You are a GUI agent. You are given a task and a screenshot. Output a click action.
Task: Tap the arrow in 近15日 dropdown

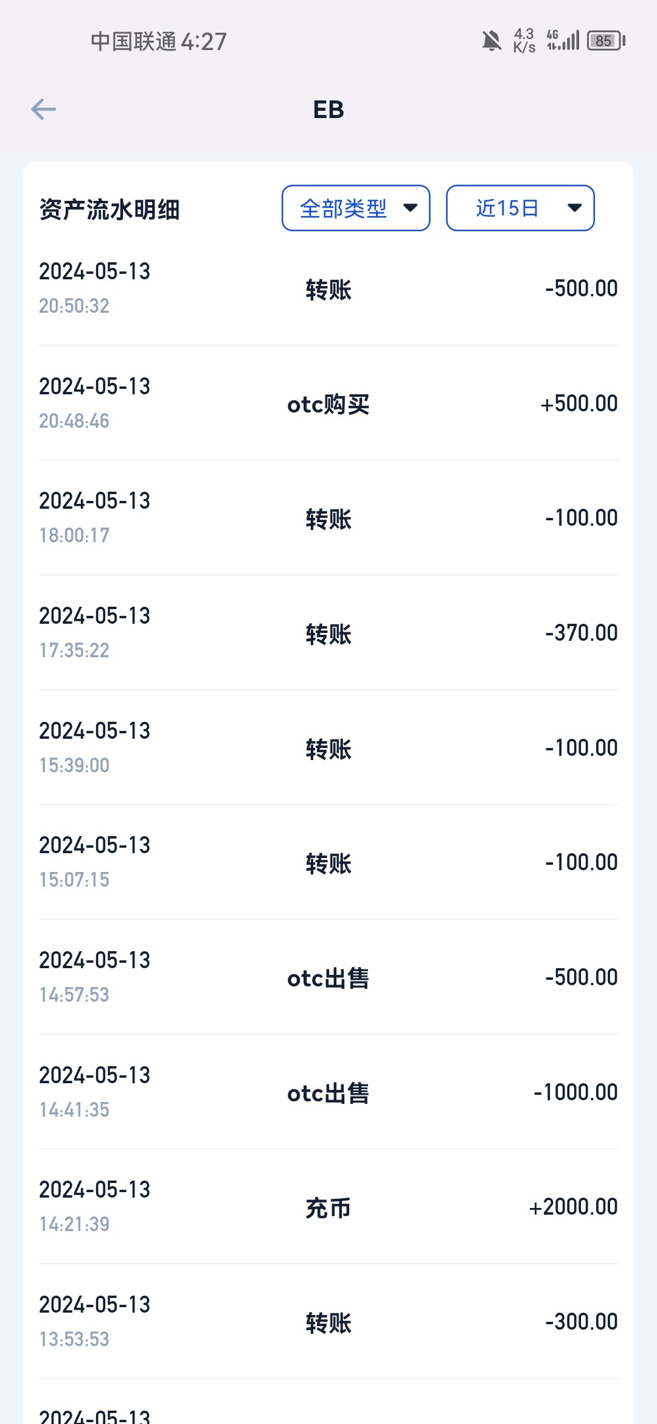pyautogui.click(x=574, y=208)
